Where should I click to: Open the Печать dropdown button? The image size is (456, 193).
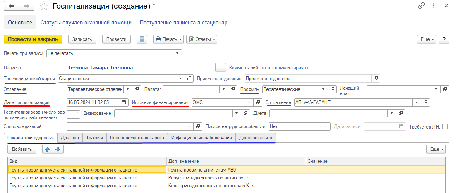pos(168,39)
